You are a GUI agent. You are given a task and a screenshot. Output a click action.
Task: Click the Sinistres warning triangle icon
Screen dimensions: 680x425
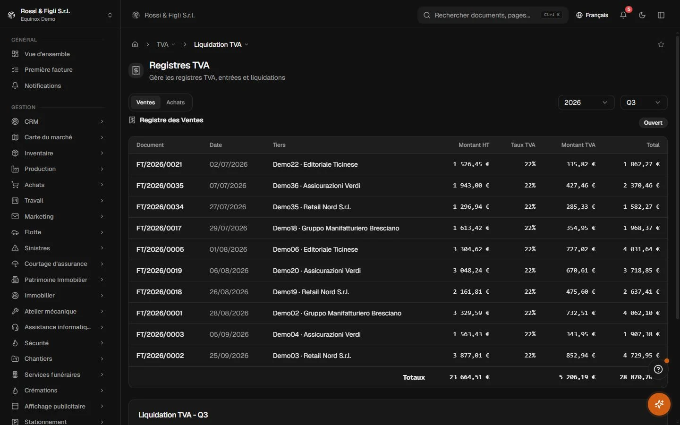coord(15,248)
